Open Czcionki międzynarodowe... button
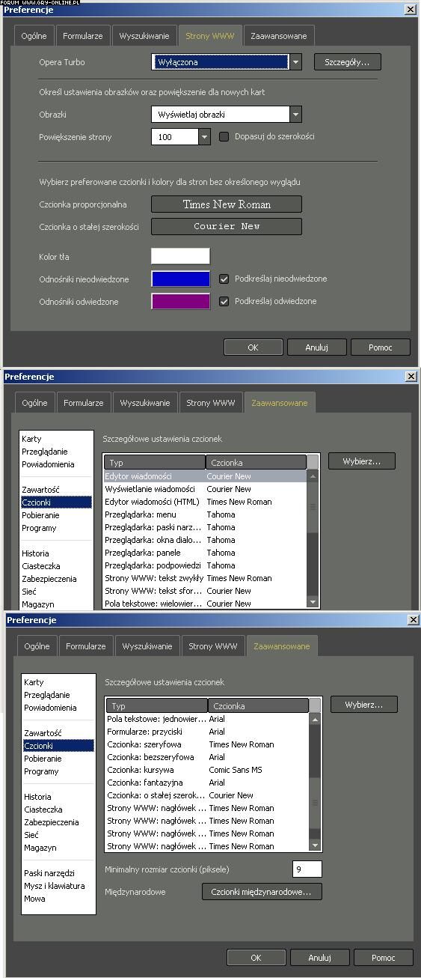 click(262, 892)
